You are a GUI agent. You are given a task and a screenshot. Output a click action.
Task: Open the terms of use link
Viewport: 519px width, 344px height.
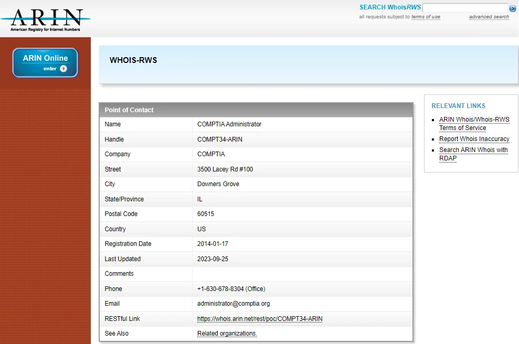(x=426, y=17)
